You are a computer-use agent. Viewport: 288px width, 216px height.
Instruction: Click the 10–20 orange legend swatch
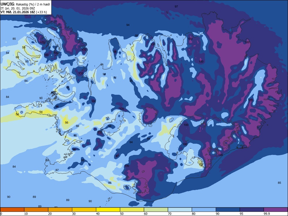point(36,210)
